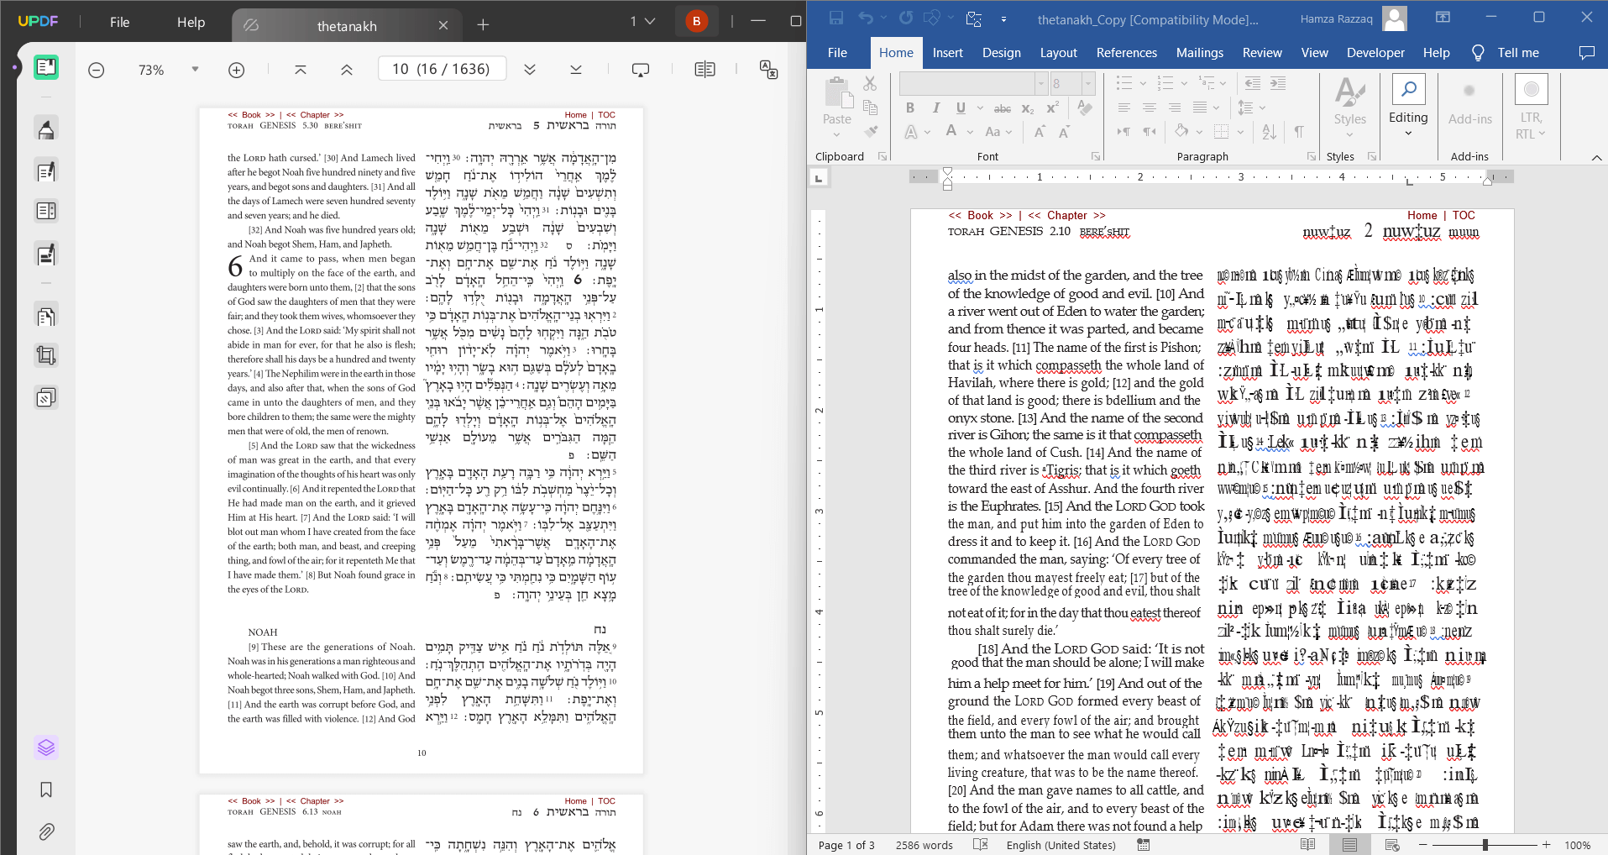
Task: Open the Crop pages tool in UPDF
Action: point(46,354)
